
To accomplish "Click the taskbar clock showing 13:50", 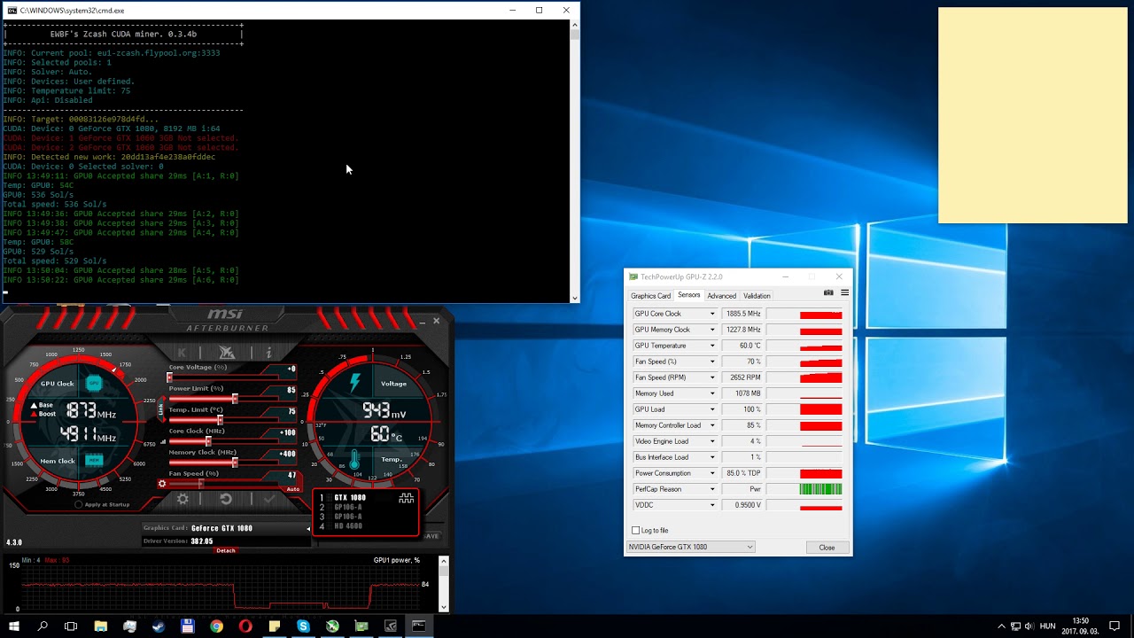I will tap(1080, 626).
